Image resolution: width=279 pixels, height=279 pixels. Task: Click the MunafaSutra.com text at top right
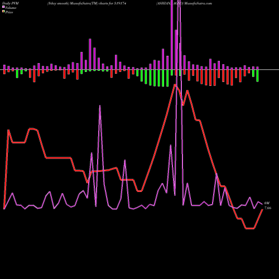coord(198,3)
